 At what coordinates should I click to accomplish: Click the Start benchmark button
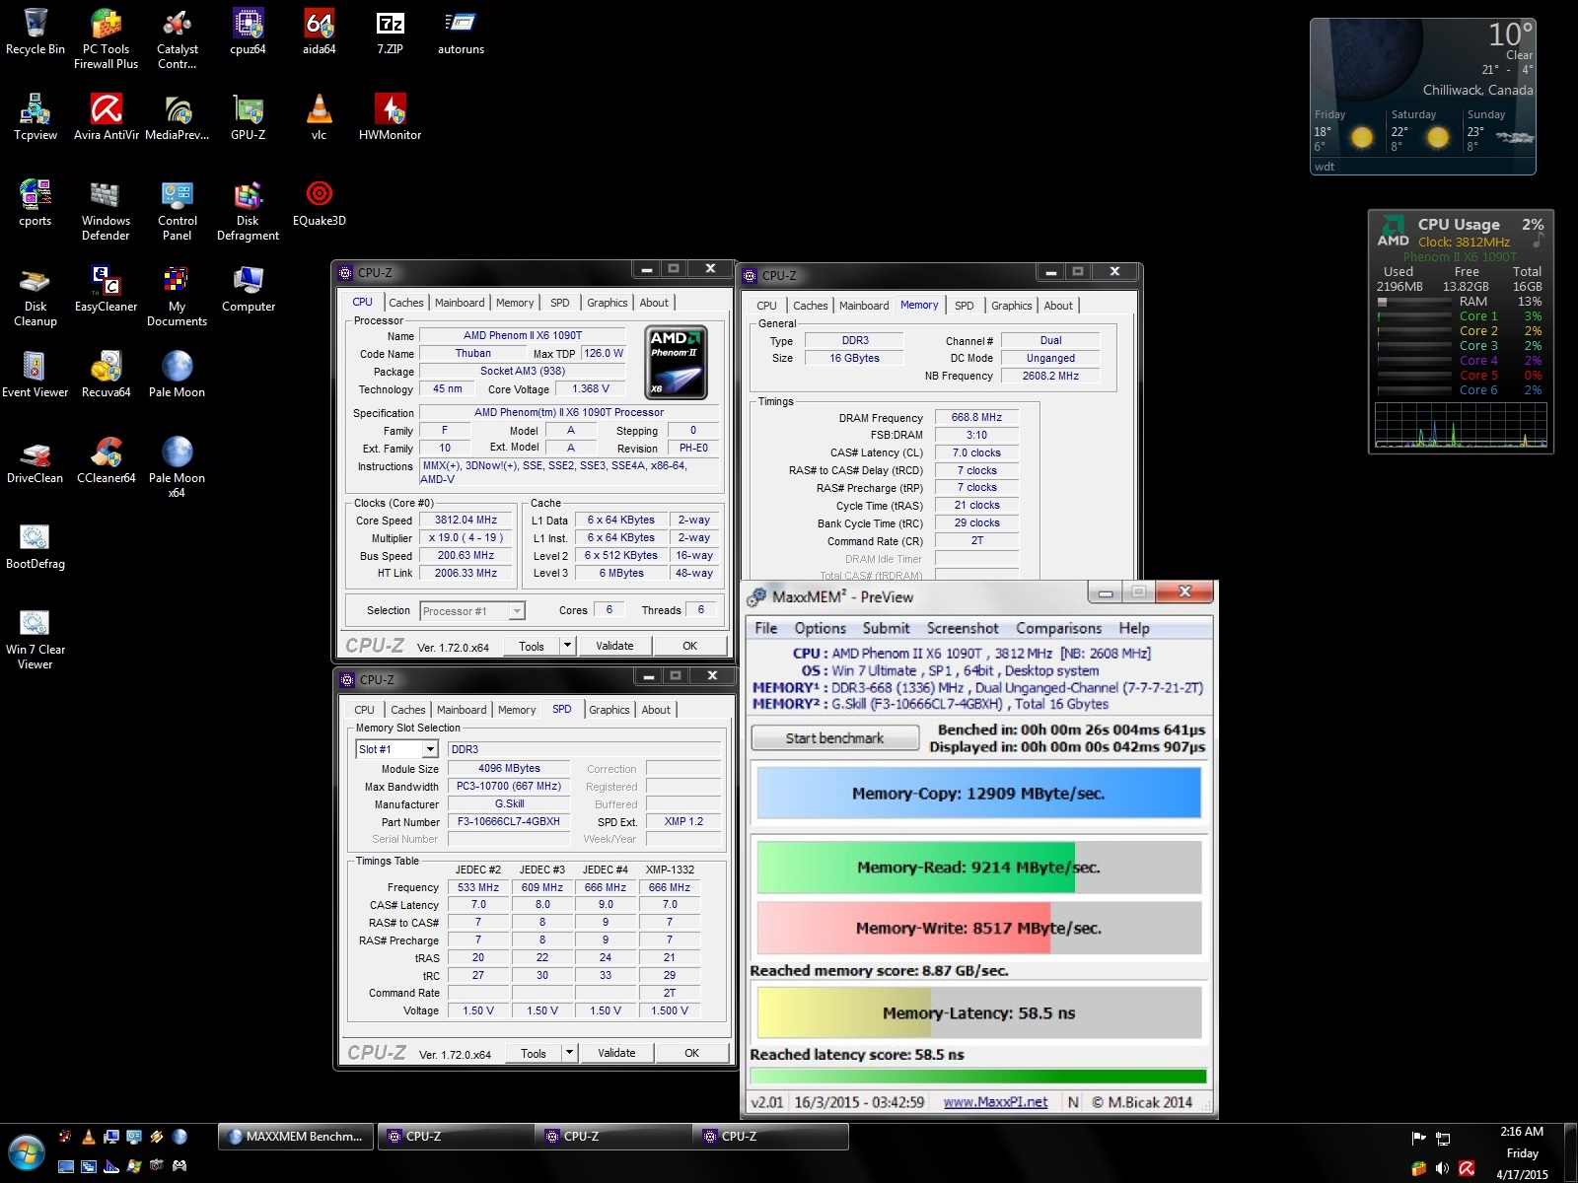[834, 738]
